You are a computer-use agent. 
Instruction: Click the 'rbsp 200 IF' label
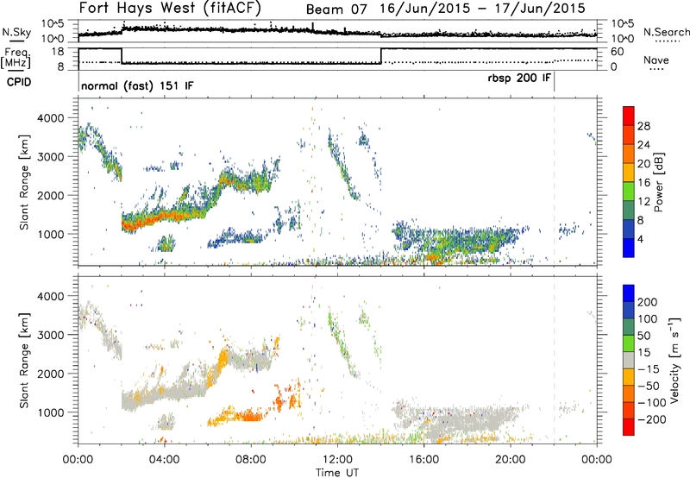tap(519, 79)
